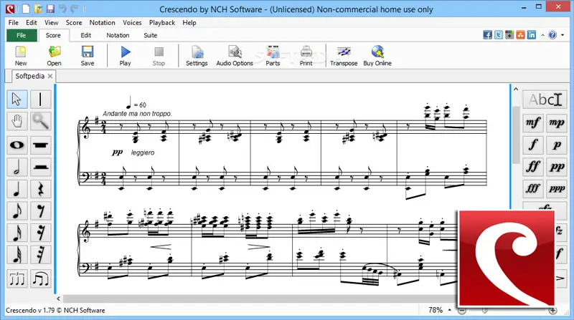Toggle the arrow selection tool
574x320 pixels.
18,100
